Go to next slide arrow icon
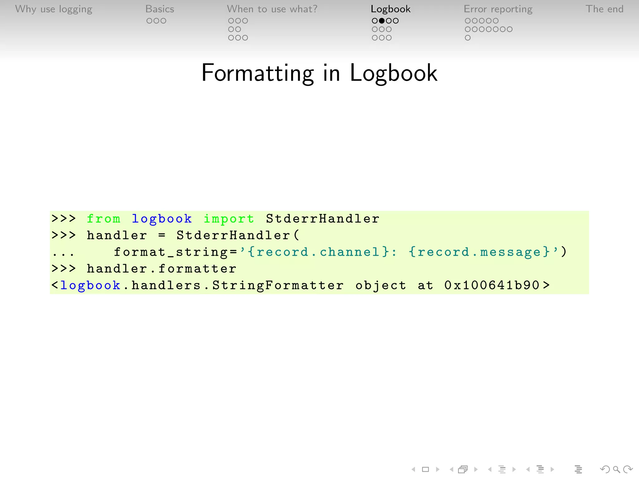Image resolution: width=639 pixels, height=479 pixels. [x=437, y=469]
